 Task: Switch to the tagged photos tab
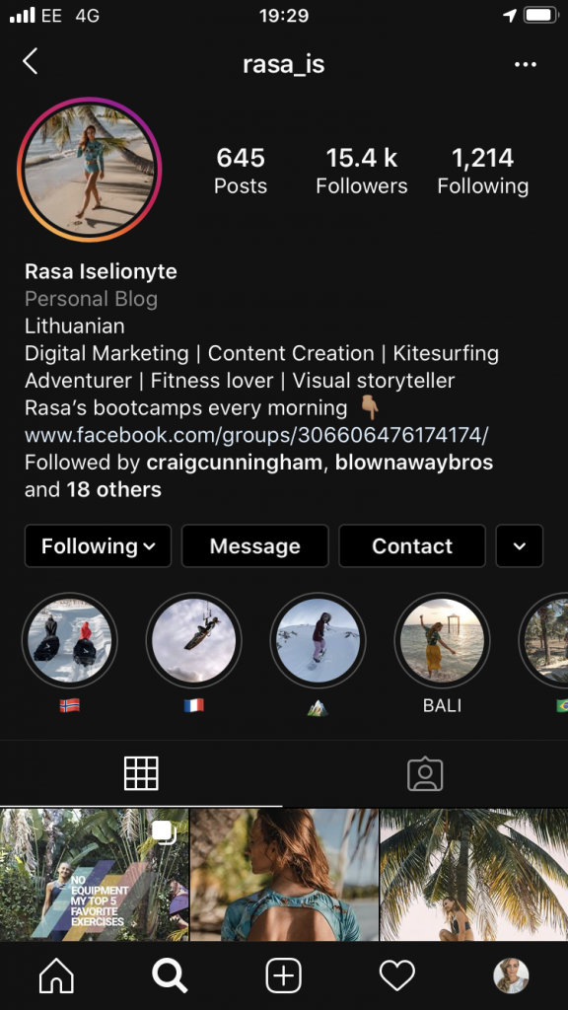click(x=425, y=773)
